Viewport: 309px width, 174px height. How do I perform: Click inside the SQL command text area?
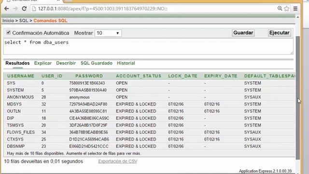(x=148, y=46)
